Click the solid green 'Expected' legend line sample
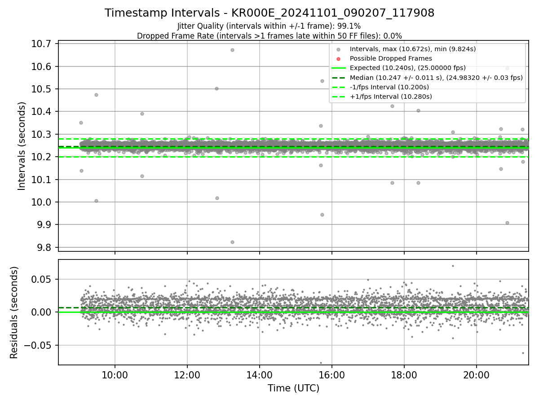 (x=338, y=68)
